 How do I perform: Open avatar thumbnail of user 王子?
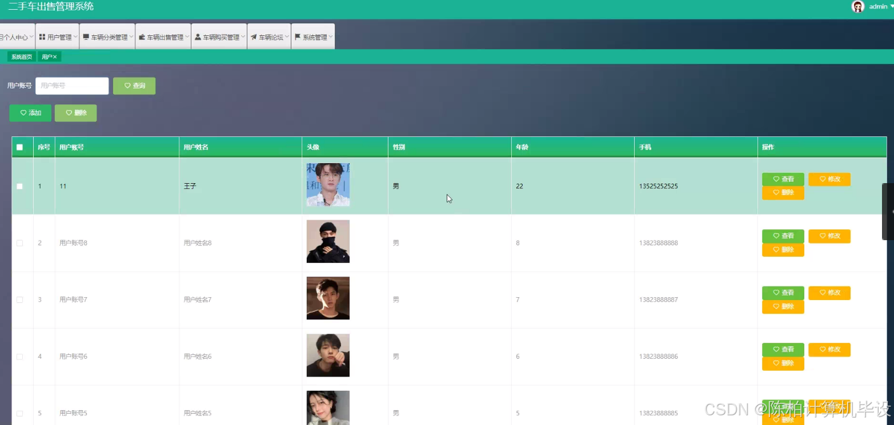tap(328, 185)
